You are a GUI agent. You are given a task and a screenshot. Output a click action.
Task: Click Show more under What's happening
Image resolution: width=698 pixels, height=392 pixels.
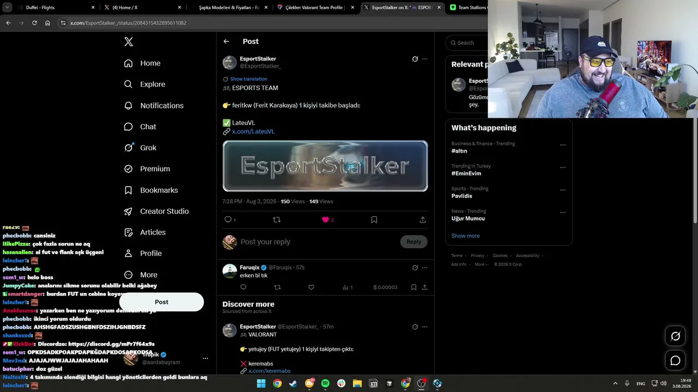[x=466, y=236]
